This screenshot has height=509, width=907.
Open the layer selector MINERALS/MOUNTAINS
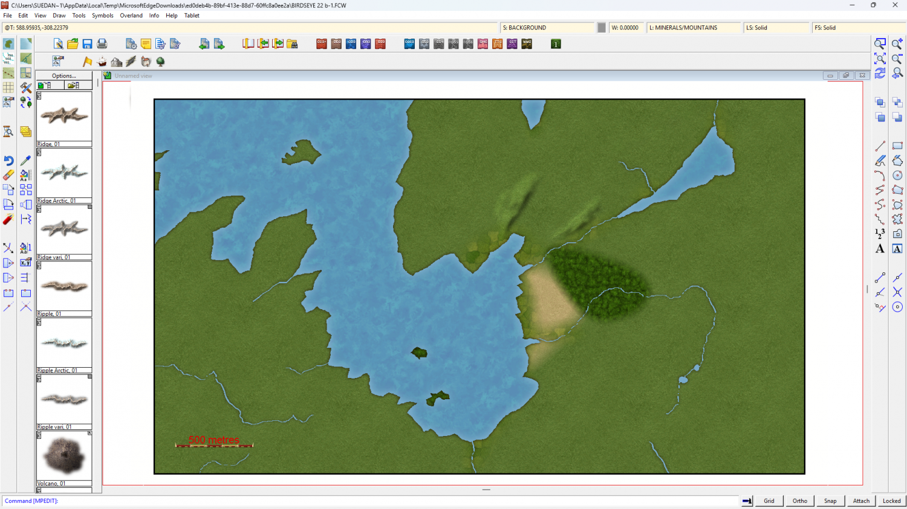pyautogui.click(x=694, y=28)
